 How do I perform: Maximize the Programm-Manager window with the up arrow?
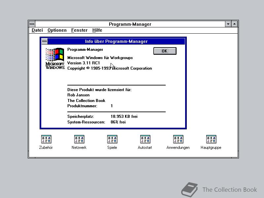235,24
